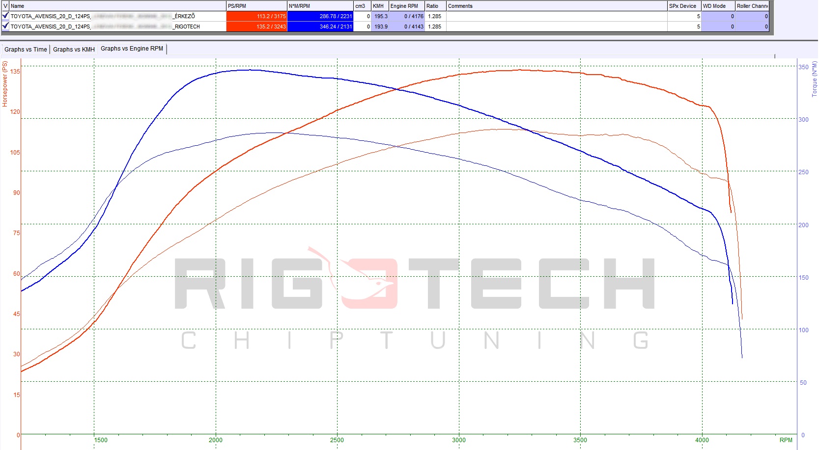819x450 pixels.
Task: Click WD Mode cell in RIGOTECH row
Action: tap(718, 26)
